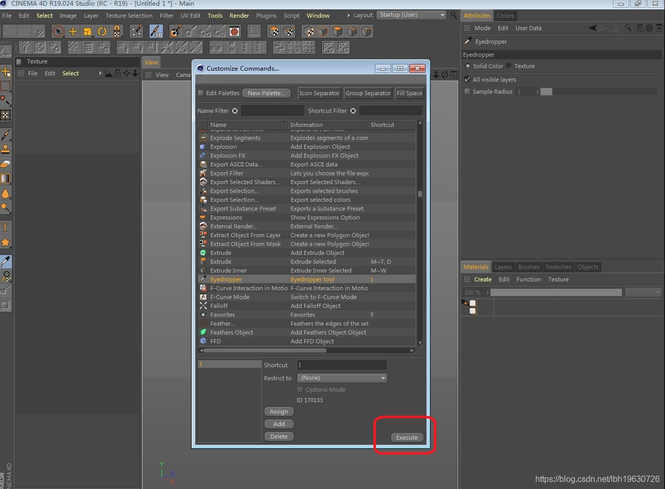Select the Rotate tool in top toolbar
Viewport: 665px width, 489px height.
pyautogui.click(x=102, y=31)
